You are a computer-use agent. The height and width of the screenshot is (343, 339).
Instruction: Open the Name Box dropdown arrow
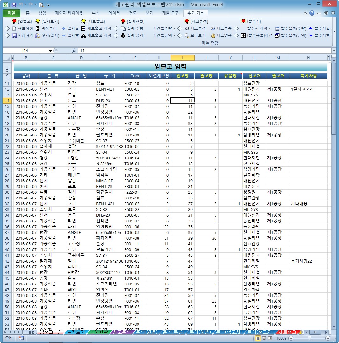[x=50, y=51]
